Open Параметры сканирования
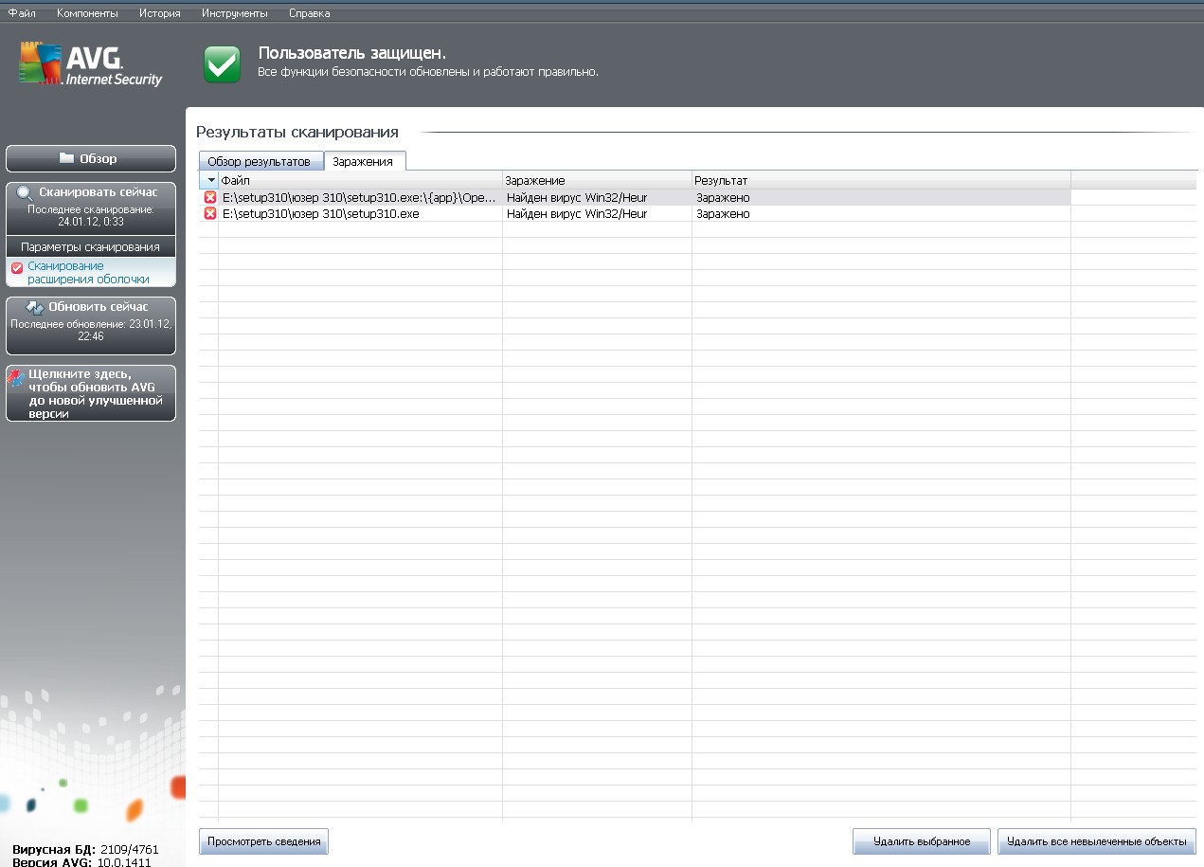 (x=91, y=246)
